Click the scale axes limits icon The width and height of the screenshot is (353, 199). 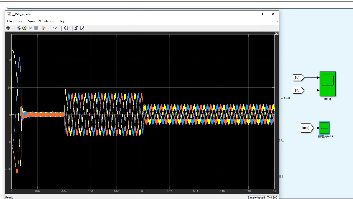[x=66, y=28]
